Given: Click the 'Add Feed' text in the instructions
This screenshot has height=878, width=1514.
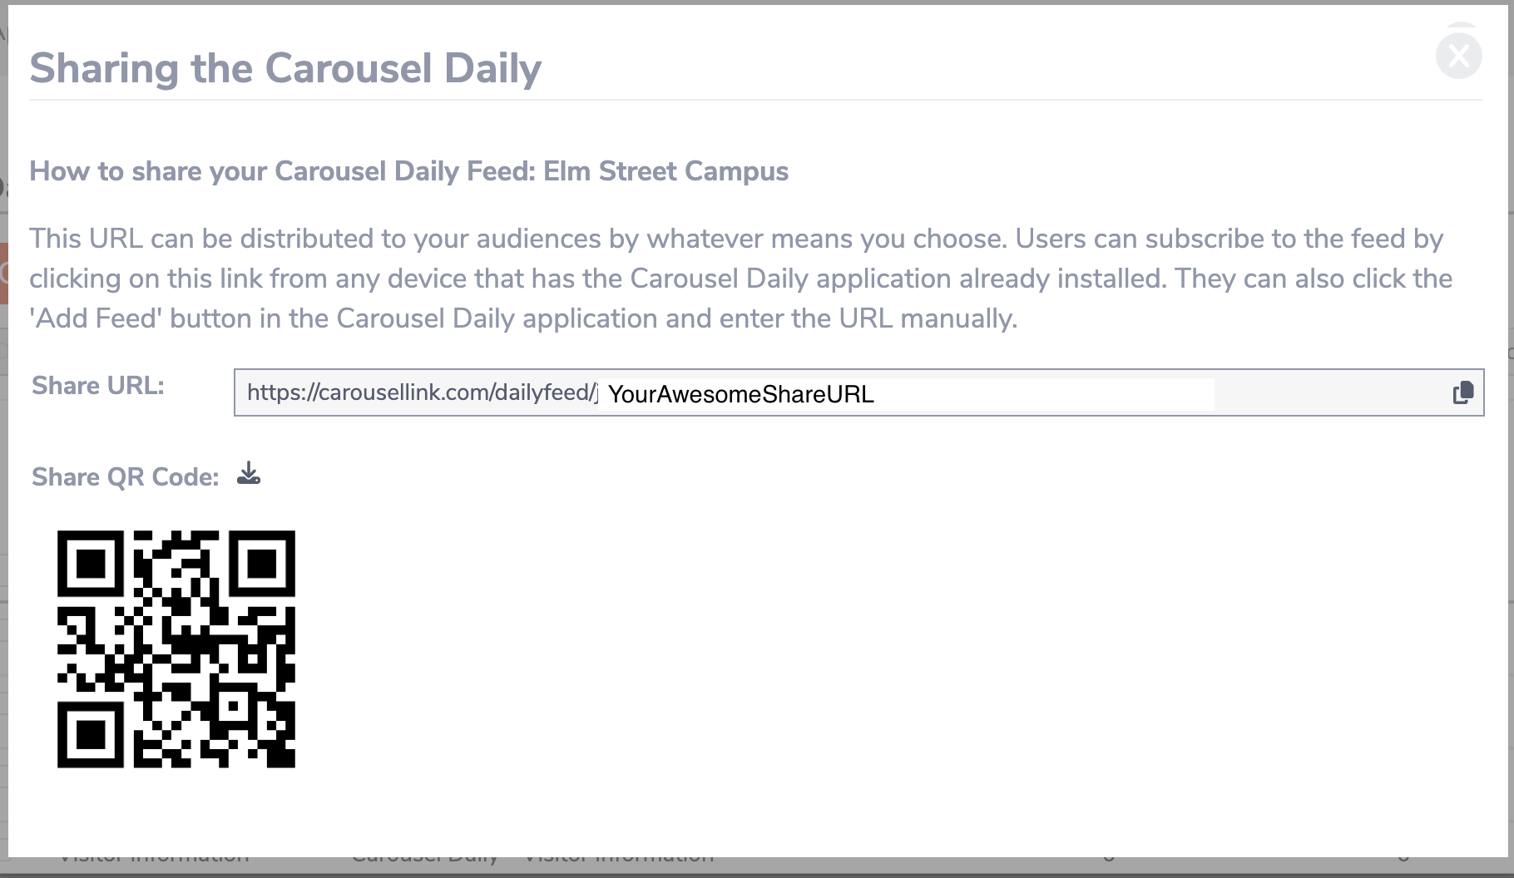Looking at the screenshot, I should pyautogui.click(x=95, y=318).
